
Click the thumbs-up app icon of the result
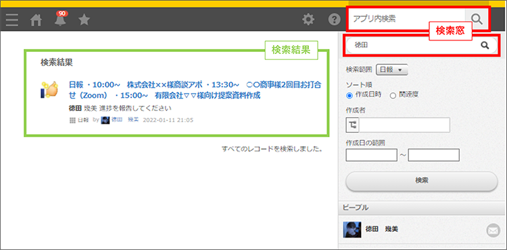pos(49,90)
